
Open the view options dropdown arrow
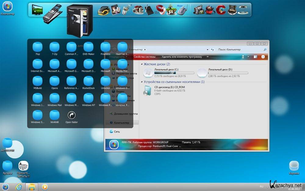pyautogui.click(x=248, y=57)
